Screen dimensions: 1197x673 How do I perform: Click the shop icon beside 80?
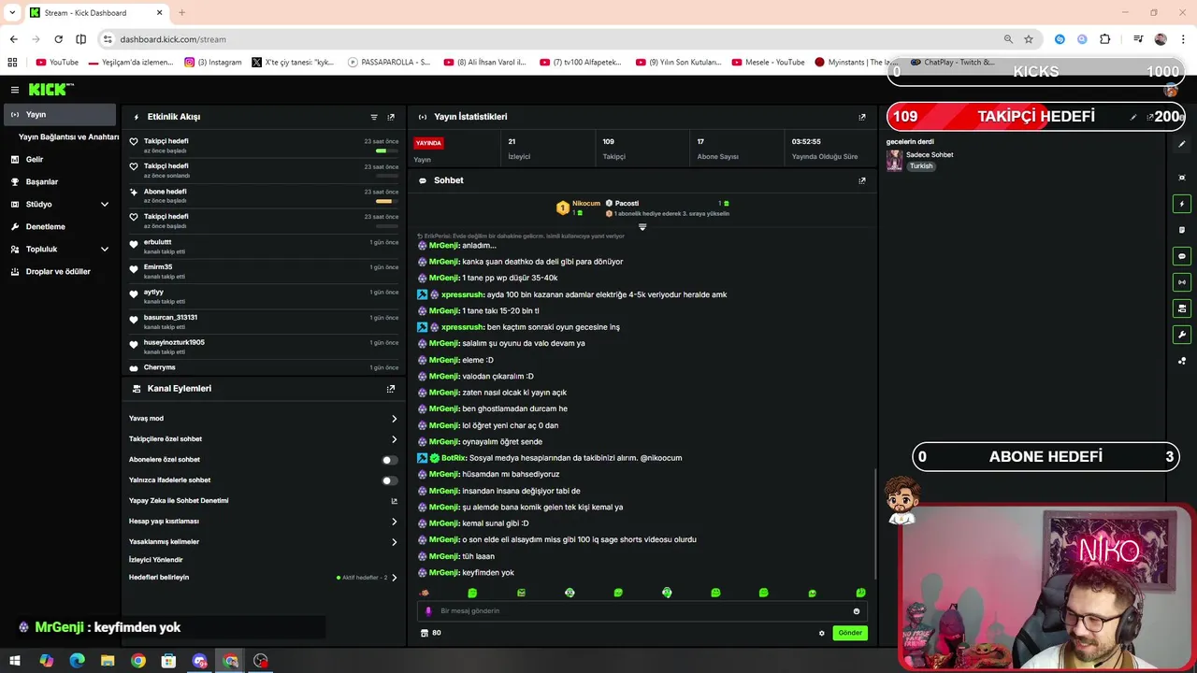pos(425,633)
